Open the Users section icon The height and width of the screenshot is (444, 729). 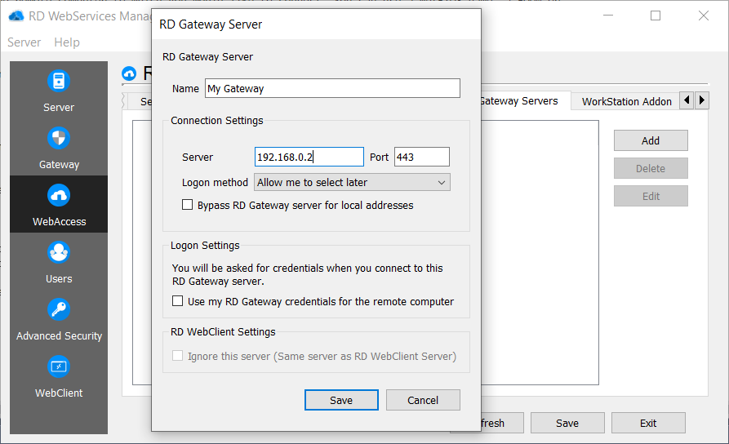click(x=59, y=253)
